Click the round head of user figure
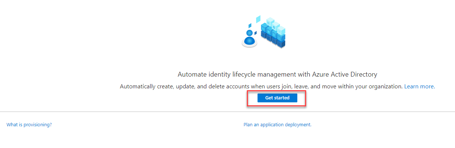This screenshot has width=455, height=148. (249, 33)
